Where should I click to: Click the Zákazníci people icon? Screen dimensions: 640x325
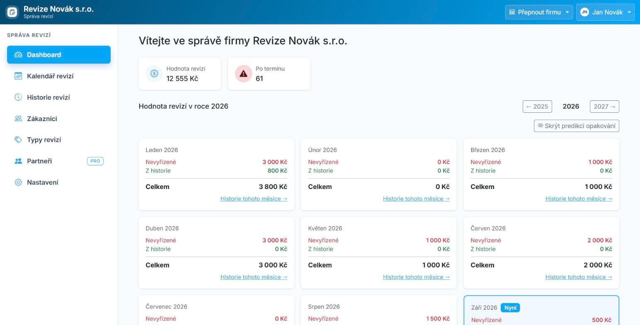coord(18,119)
